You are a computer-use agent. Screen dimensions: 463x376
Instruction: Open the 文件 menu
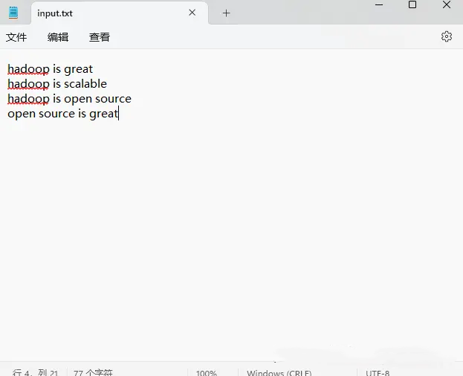tap(16, 37)
